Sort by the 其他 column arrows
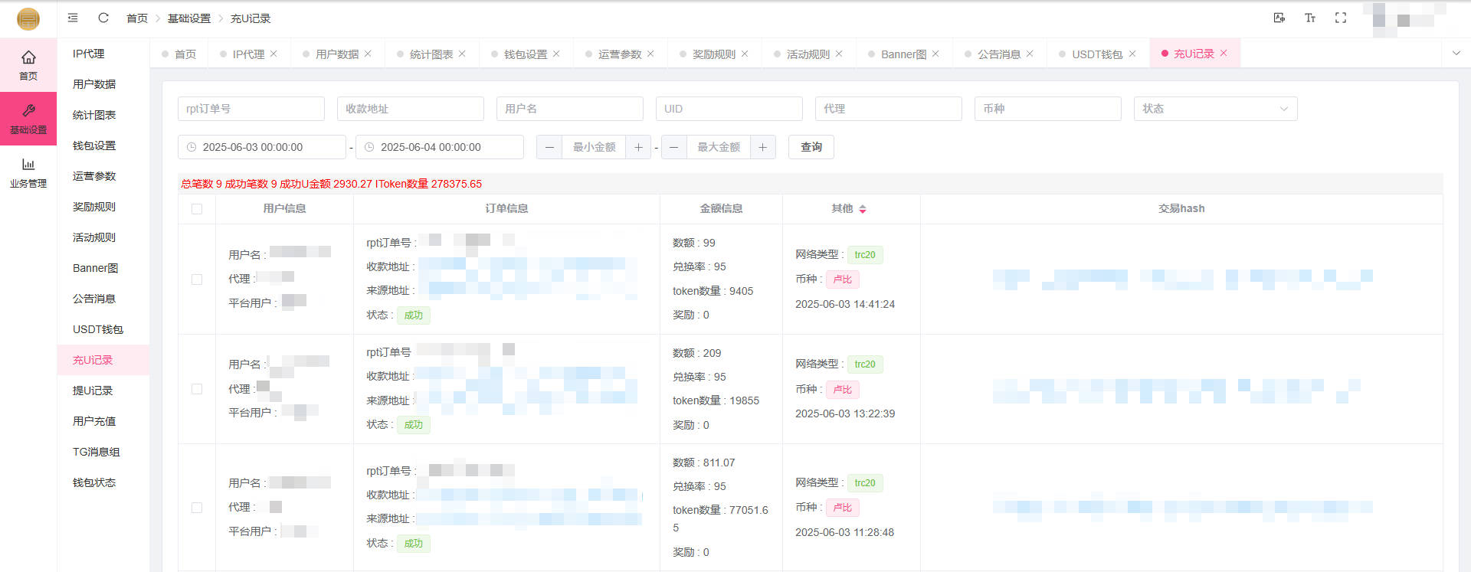The image size is (1471, 572). click(863, 209)
